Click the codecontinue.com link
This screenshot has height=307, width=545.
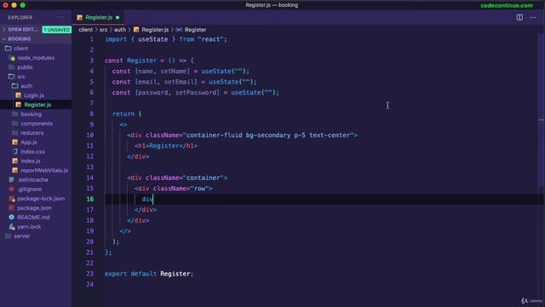tap(507, 5)
